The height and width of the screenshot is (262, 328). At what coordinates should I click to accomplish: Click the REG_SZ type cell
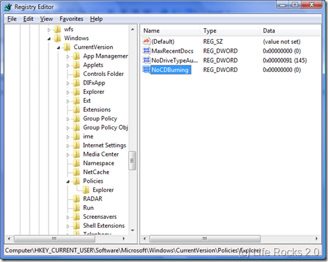pos(213,42)
